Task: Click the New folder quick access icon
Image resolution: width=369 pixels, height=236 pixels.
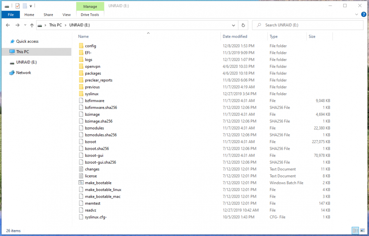Action: 25,6
